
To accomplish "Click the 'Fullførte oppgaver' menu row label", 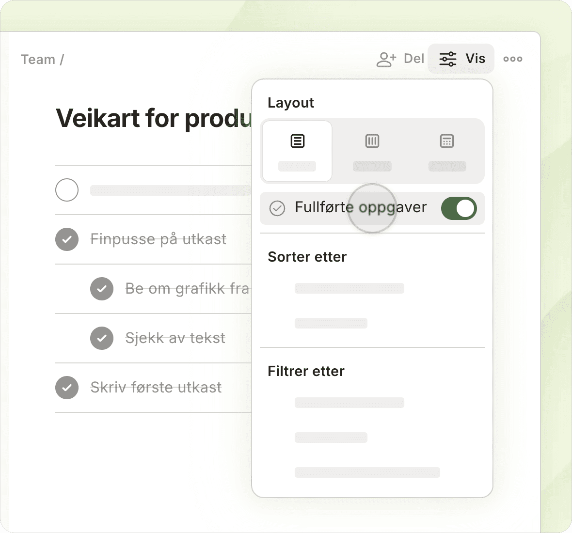I will (x=361, y=207).
